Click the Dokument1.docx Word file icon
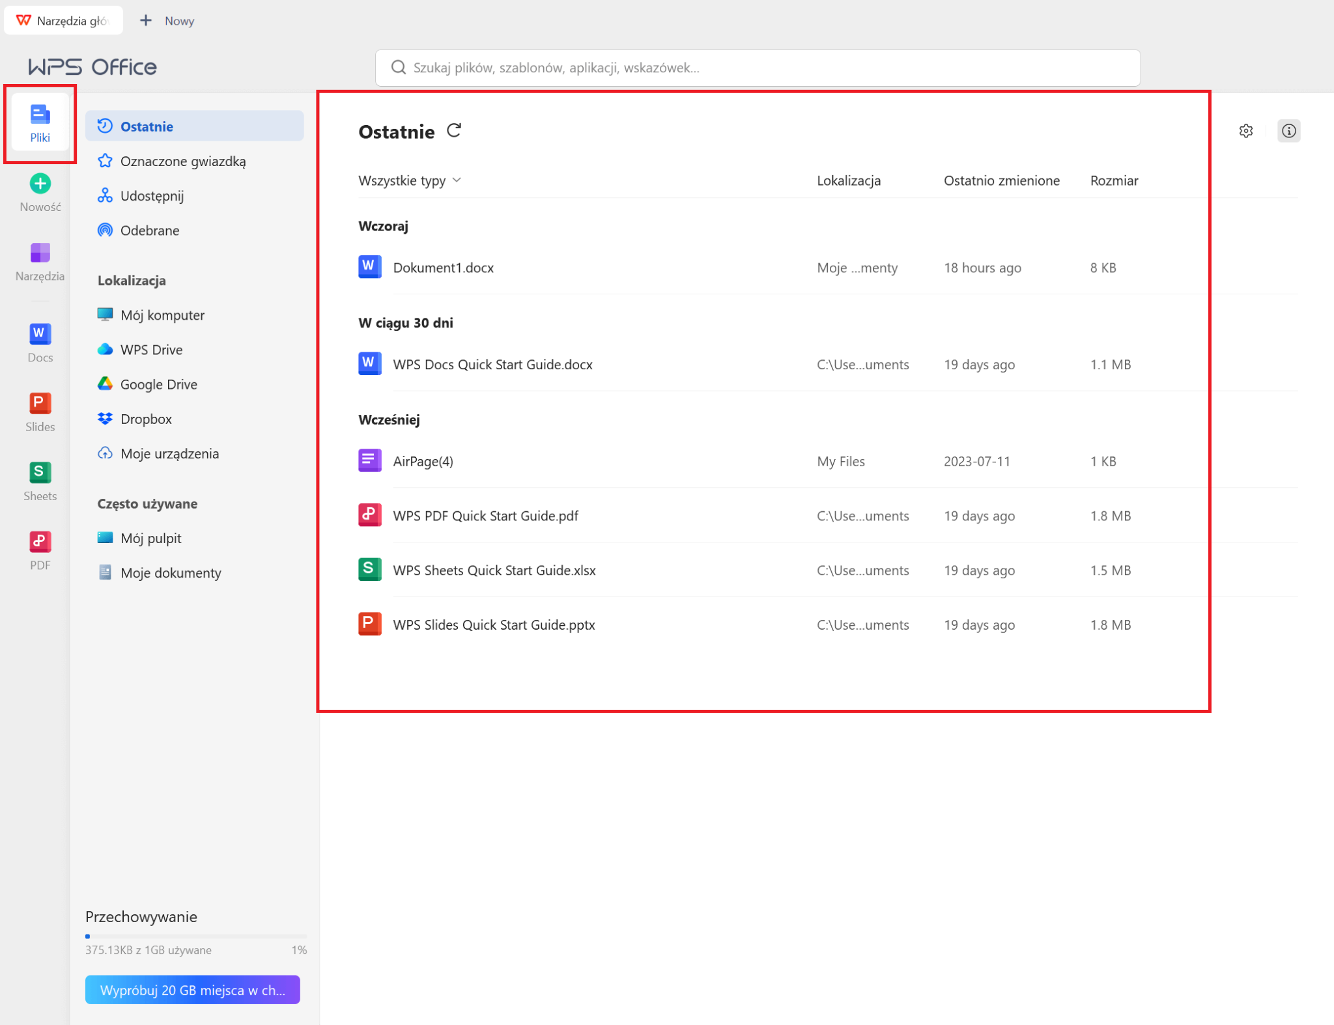The image size is (1334, 1025). pyautogui.click(x=369, y=267)
